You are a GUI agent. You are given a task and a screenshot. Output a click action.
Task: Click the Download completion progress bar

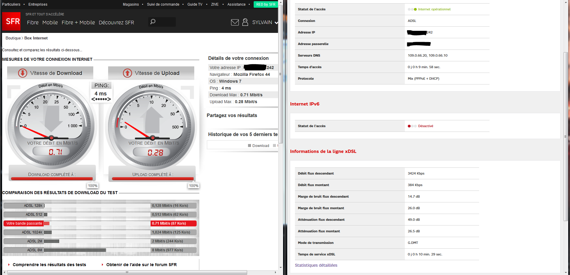[x=52, y=179]
